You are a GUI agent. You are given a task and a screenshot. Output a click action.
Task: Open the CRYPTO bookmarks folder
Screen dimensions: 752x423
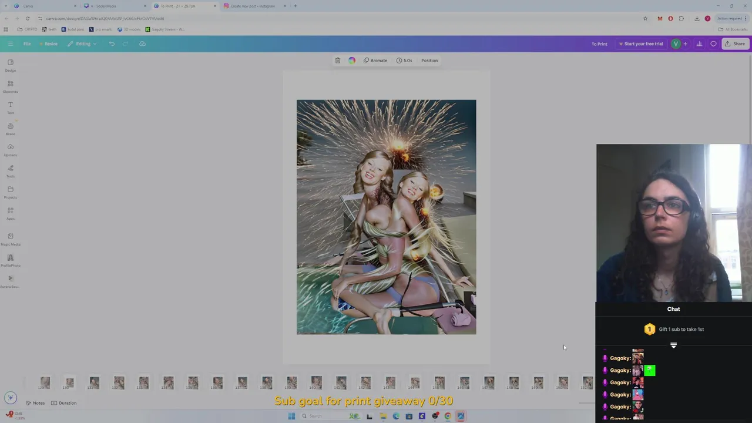coord(27,29)
